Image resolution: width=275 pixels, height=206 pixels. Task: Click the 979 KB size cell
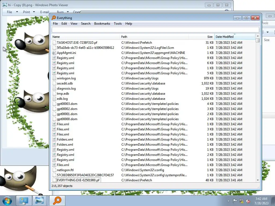point(208,78)
